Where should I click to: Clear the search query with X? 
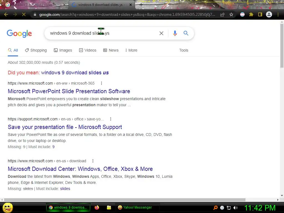[161, 33]
